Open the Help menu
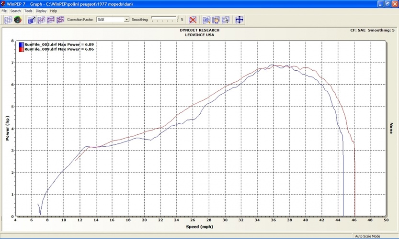 tap(53, 11)
